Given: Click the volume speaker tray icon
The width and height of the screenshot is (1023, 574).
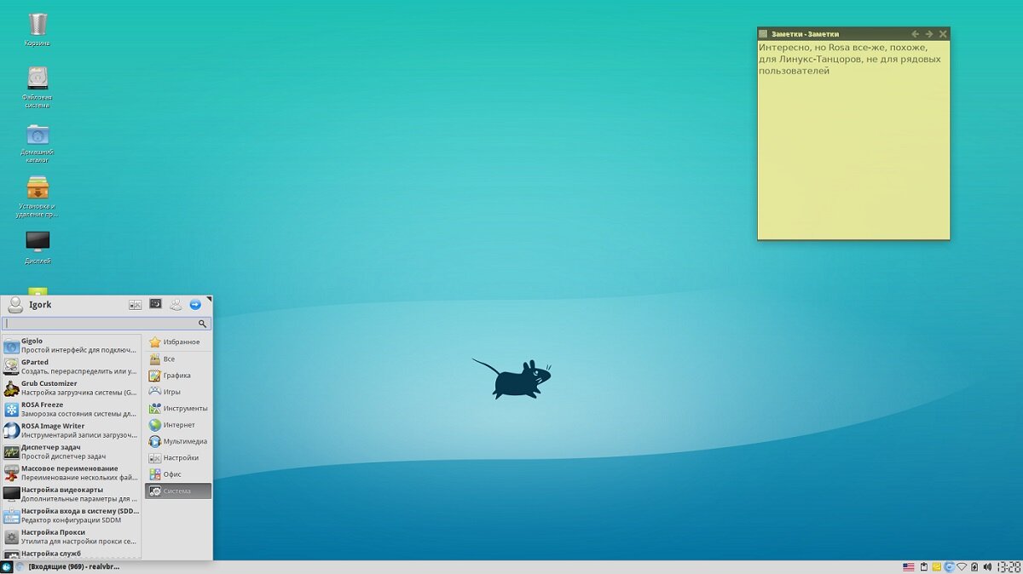Looking at the screenshot, I should (988, 566).
